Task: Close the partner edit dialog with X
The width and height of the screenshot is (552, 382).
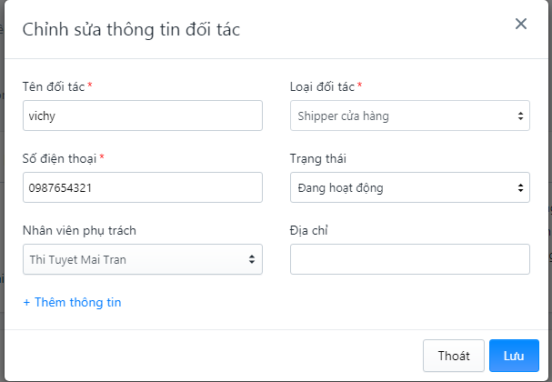Action: click(521, 24)
